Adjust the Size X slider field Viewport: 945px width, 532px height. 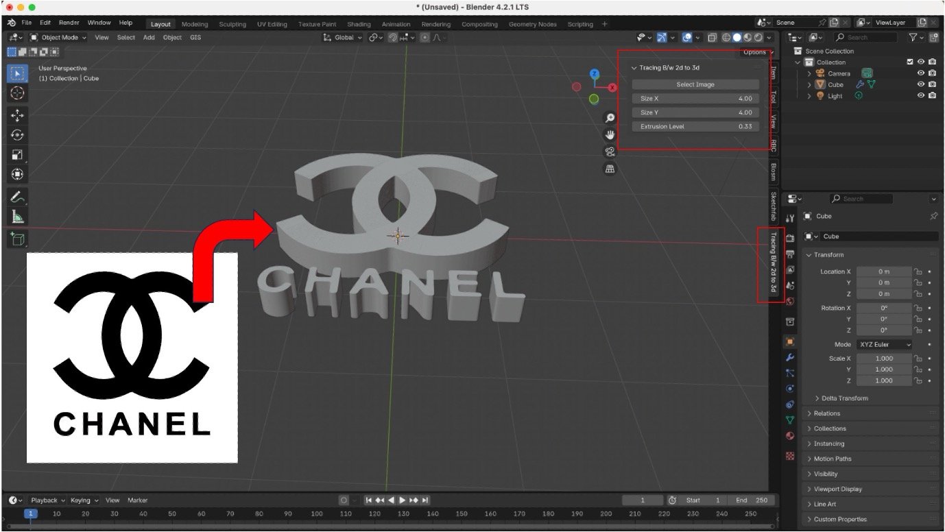point(695,99)
